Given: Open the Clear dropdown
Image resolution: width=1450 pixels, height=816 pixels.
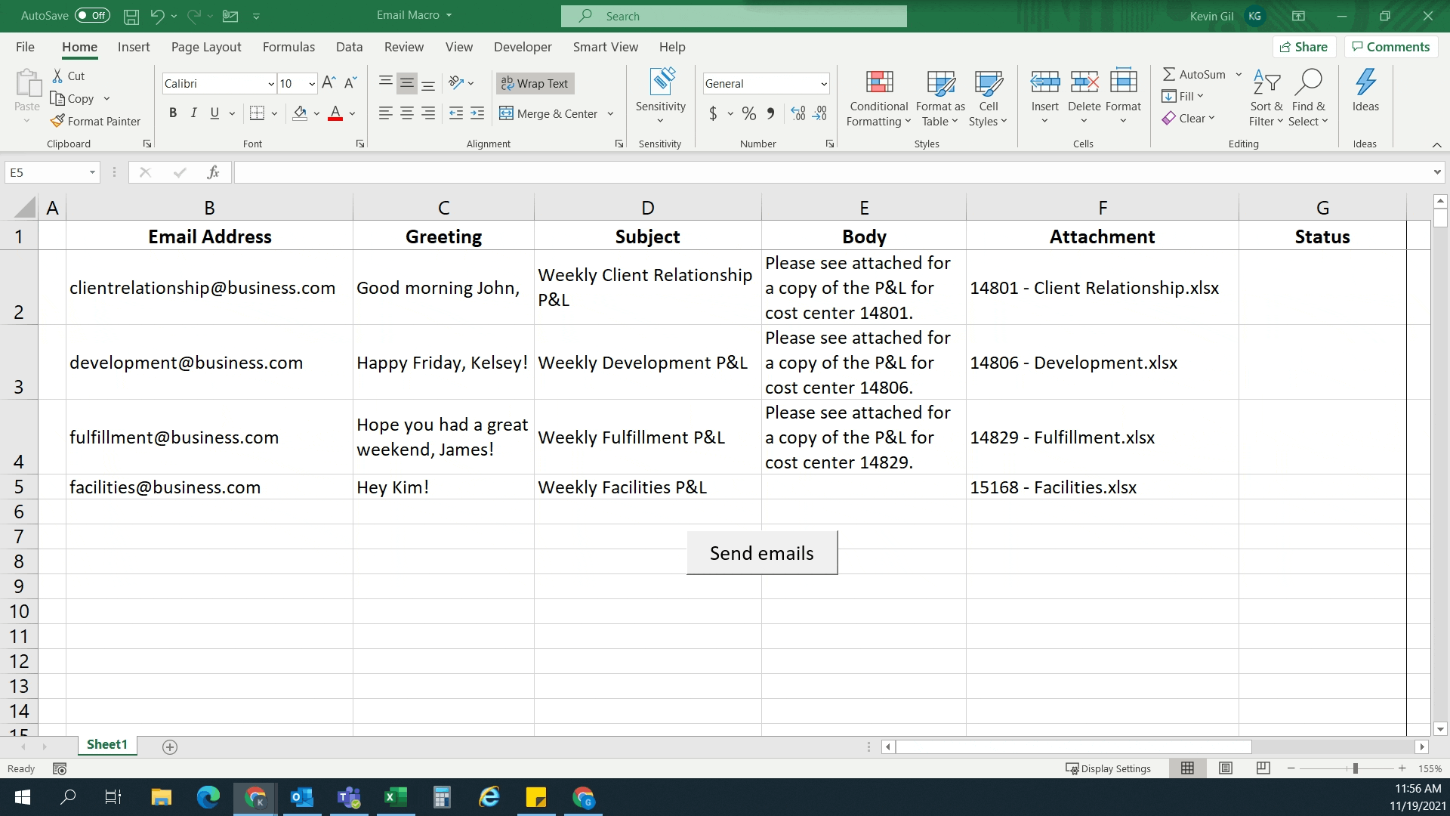Looking at the screenshot, I should pos(1189,118).
